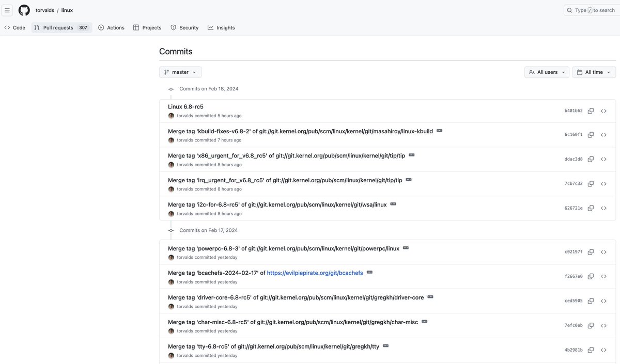Copy full SHA for commit ced5905
This screenshot has height=364, width=620.
(x=591, y=301)
